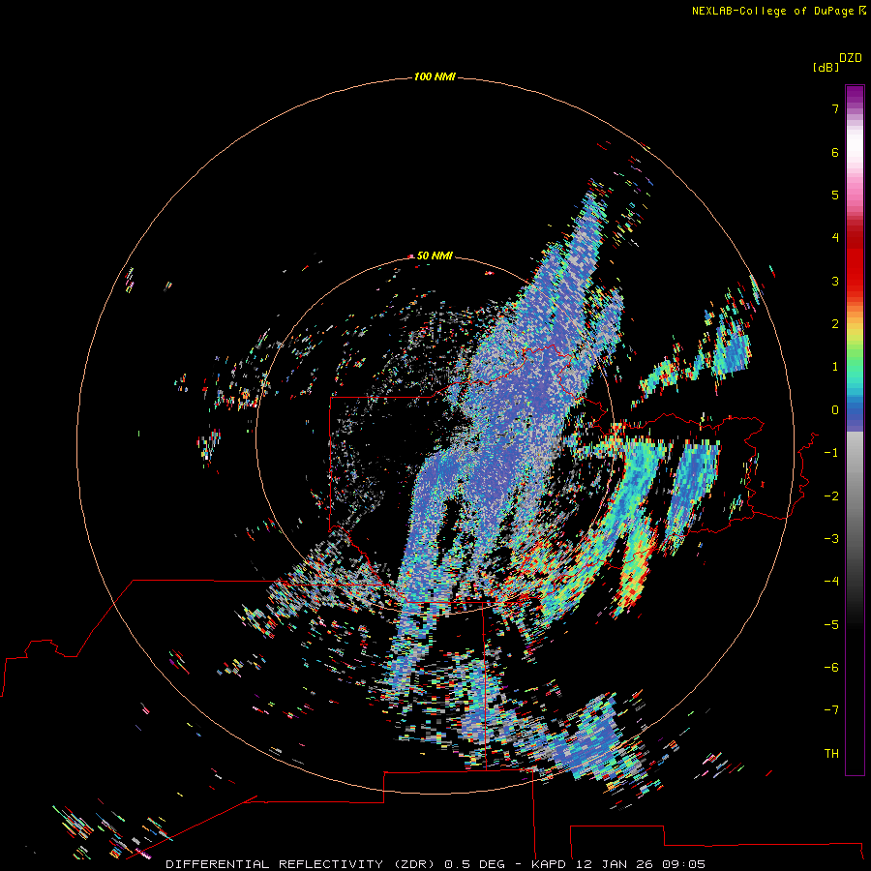
Task: Click the 3 value on the color scale
Action: (835, 281)
